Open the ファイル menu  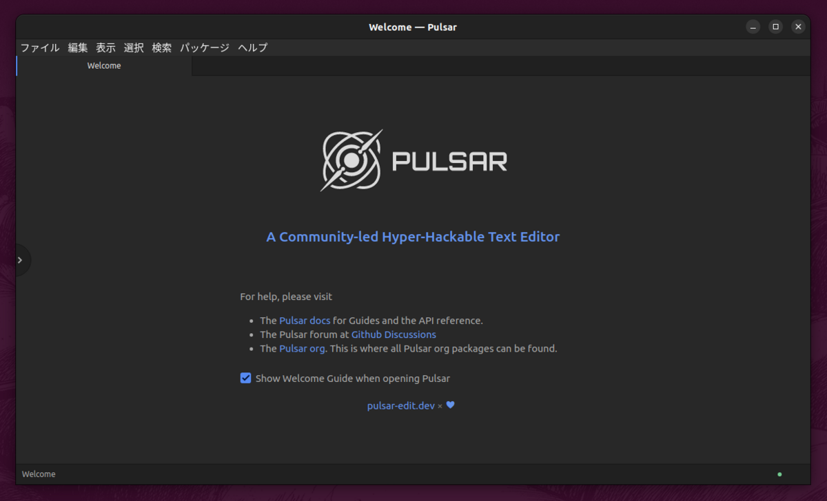[39, 47]
